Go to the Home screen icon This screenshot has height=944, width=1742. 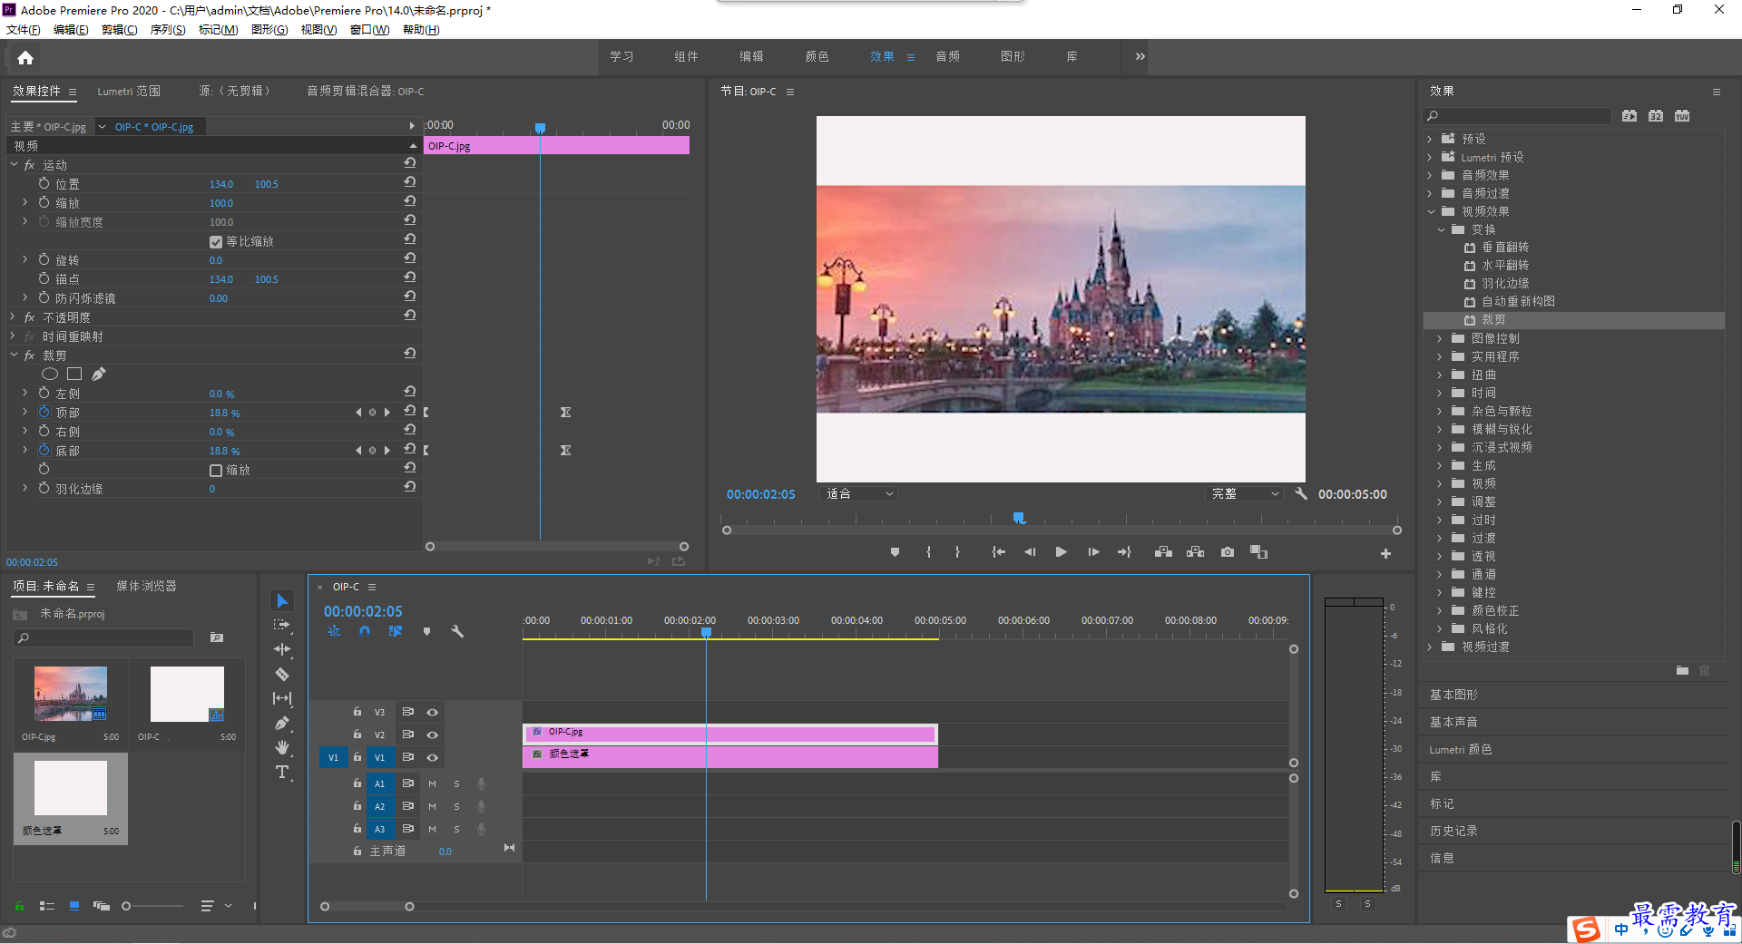[25, 58]
